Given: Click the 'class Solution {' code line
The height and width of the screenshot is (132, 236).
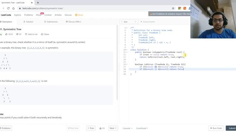Looking at the screenshot, I should [x=139, y=50].
